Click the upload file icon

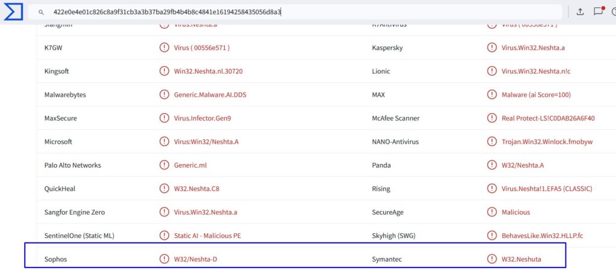click(x=580, y=12)
